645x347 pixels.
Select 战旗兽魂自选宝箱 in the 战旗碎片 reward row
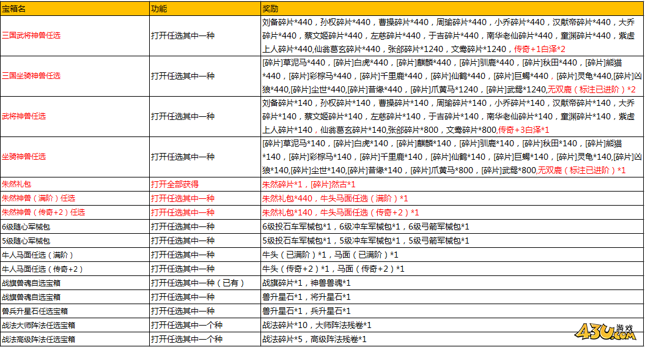coord(31,283)
